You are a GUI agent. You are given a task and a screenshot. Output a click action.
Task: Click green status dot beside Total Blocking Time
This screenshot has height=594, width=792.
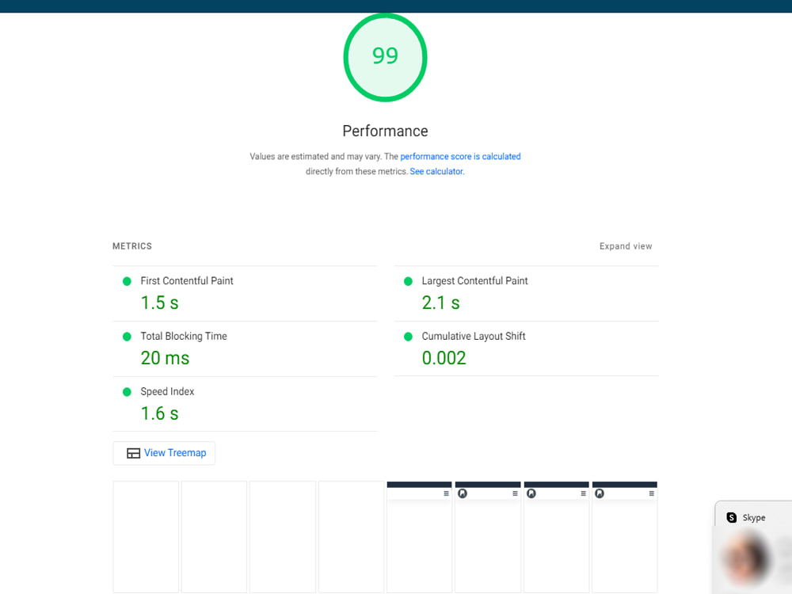127,337
